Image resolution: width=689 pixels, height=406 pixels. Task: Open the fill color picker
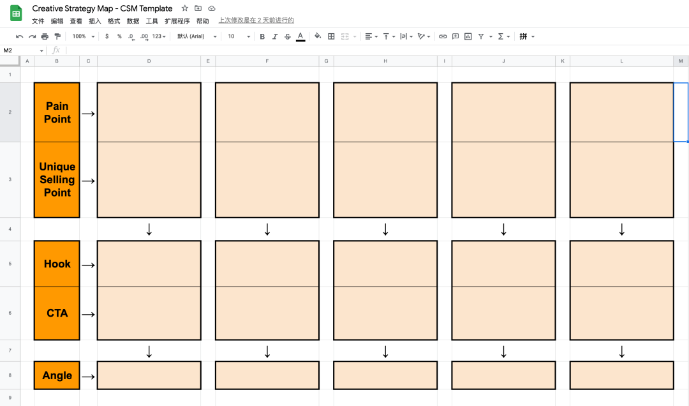(318, 36)
